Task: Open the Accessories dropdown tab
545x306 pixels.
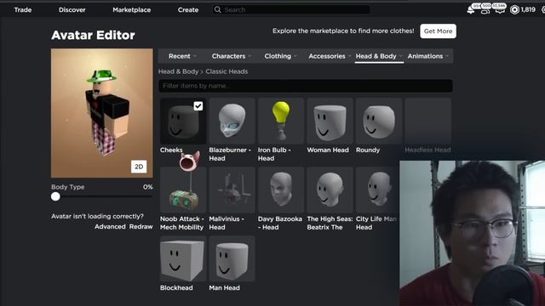Action: click(330, 56)
